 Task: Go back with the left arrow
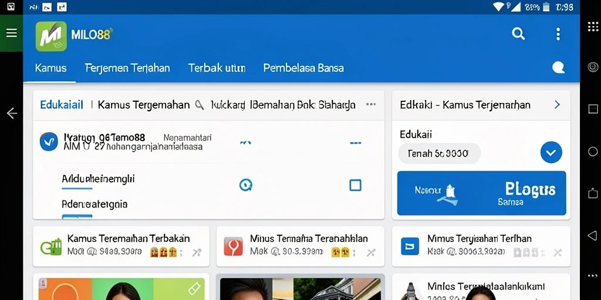12,113
